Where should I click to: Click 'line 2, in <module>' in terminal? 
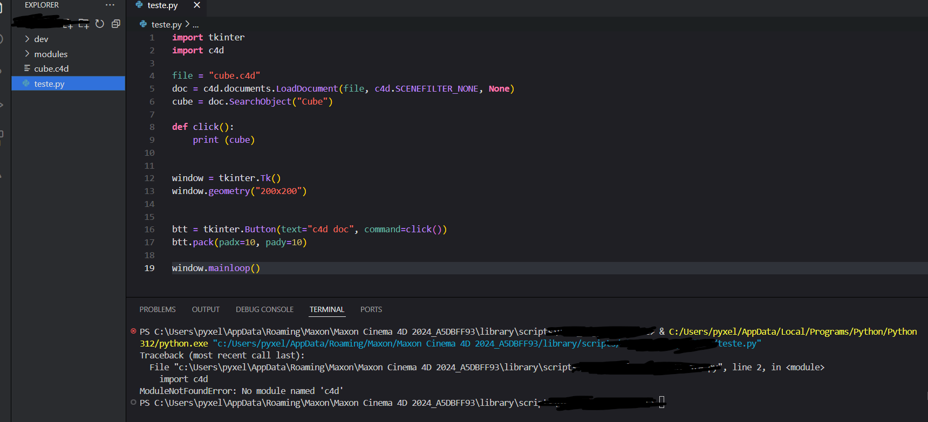[779, 367]
